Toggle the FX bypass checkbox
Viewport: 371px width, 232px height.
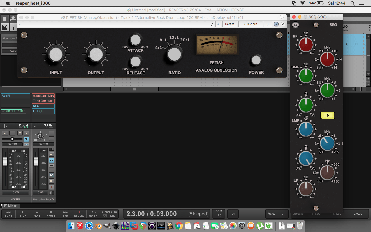[283, 24]
